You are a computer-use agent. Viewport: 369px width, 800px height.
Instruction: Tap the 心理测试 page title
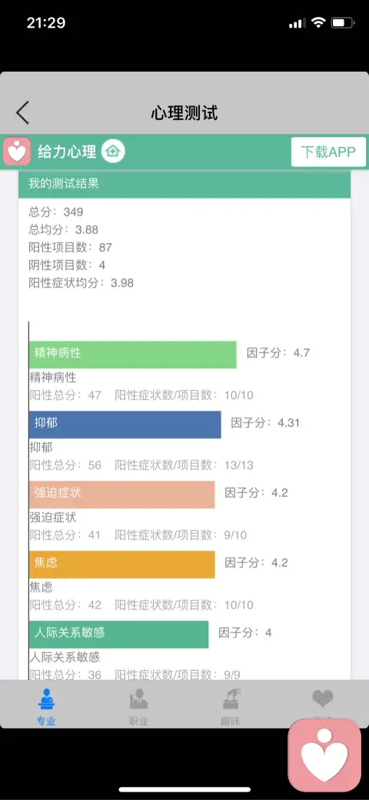[184, 113]
